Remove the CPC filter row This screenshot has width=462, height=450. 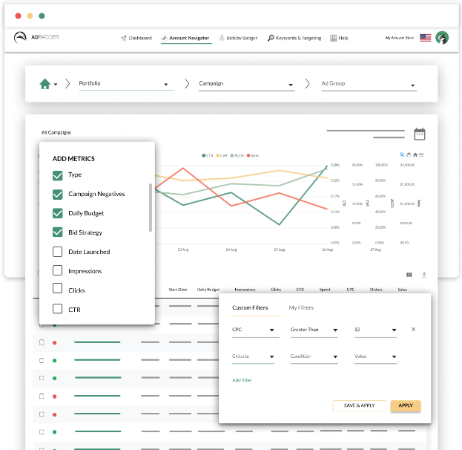pyautogui.click(x=413, y=329)
